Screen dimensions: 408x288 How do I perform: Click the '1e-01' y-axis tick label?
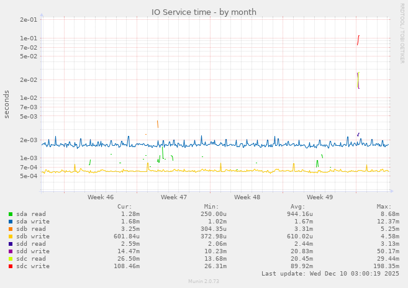(x=29, y=38)
